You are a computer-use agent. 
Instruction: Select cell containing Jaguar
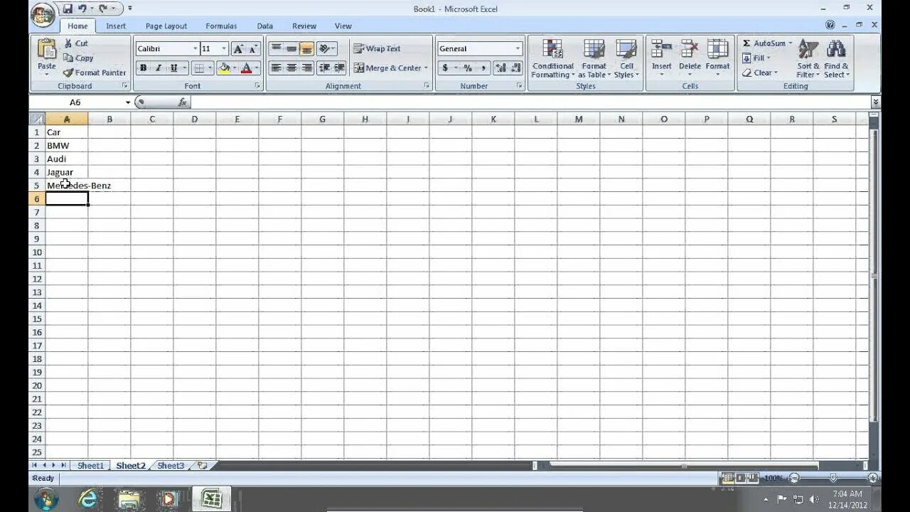pos(67,172)
